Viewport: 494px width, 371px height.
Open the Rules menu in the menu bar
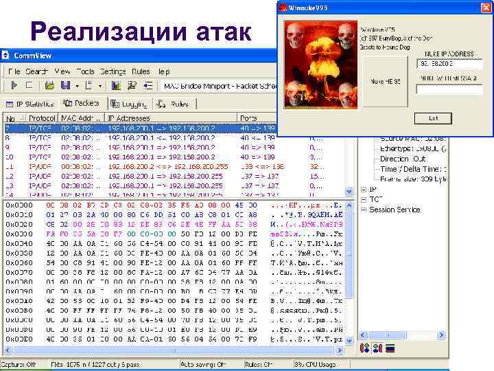(x=141, y=71)
